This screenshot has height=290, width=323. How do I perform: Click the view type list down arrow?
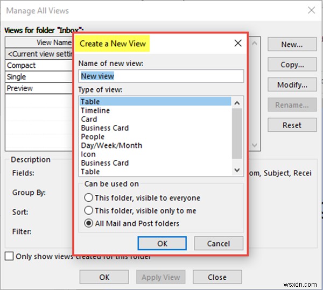coord(237,170)
